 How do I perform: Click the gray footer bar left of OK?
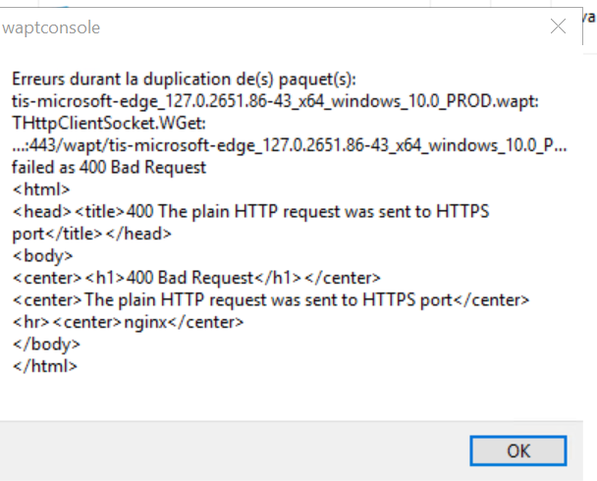point(234,451)
